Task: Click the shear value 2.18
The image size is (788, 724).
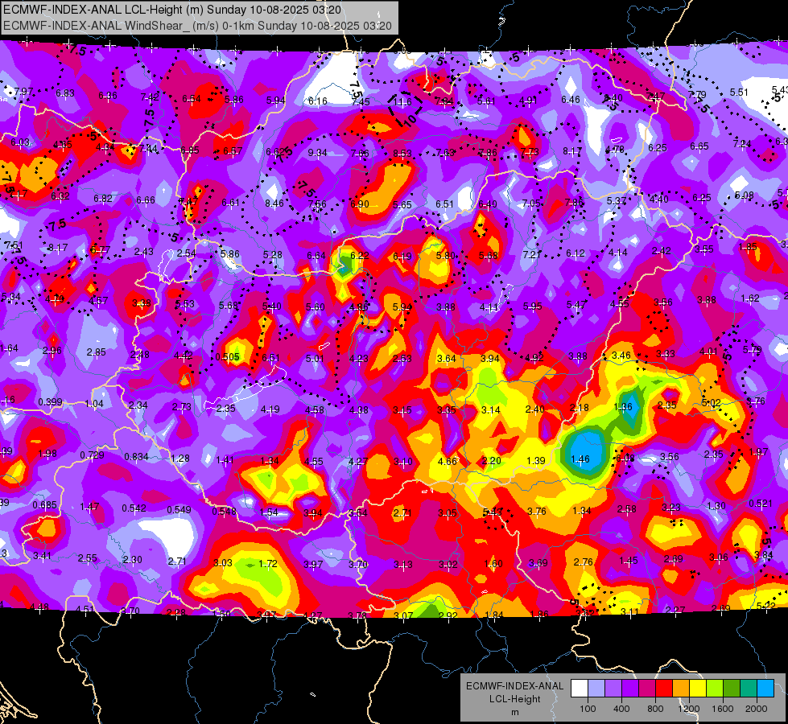Action: 579,408
